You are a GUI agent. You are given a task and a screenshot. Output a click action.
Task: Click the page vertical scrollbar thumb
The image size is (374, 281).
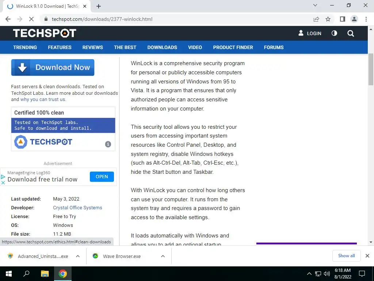(x=371, y=69)
